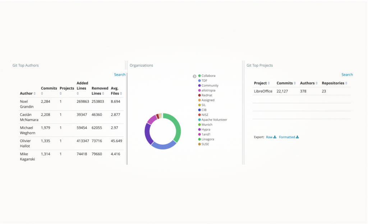This screenshot has height=224, width=368.
Task: Click Git Top Authors panel title
Action: [x=26, y=65]
